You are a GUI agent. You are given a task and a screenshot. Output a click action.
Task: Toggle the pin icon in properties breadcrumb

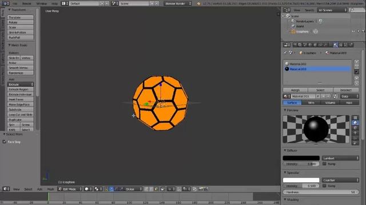285,53
